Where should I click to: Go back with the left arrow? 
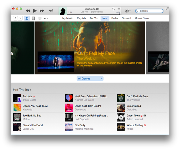[15, 18]
